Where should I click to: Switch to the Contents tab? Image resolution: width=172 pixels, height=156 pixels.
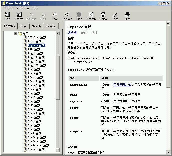coord(9,26)
